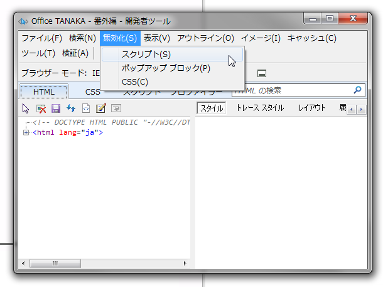Click the horizontal scrollbar thumb

pos(55,263)
